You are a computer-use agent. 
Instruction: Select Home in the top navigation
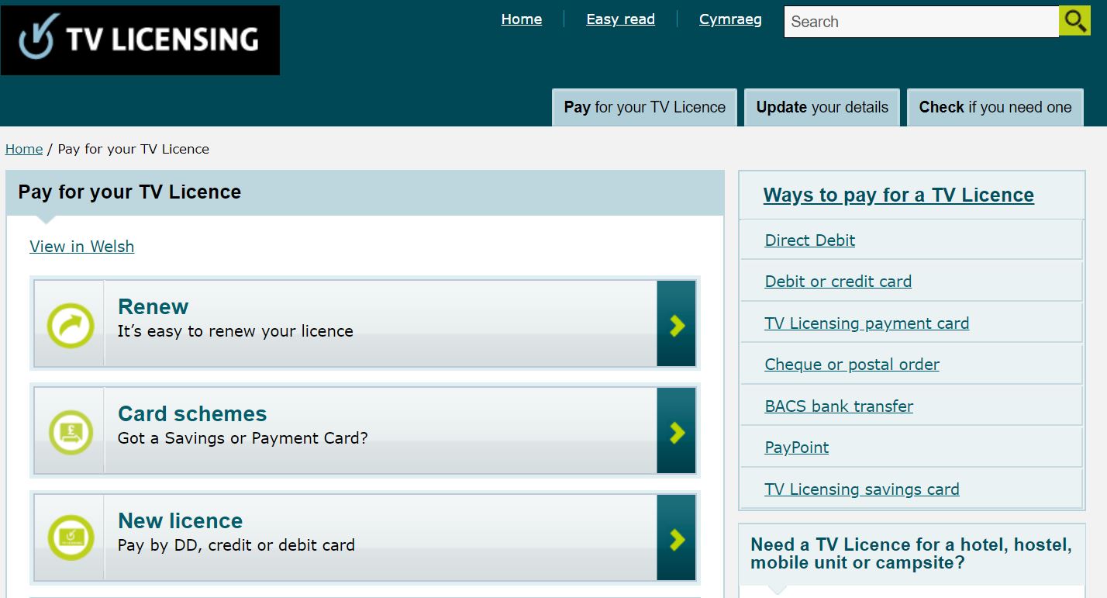point(521,19)
